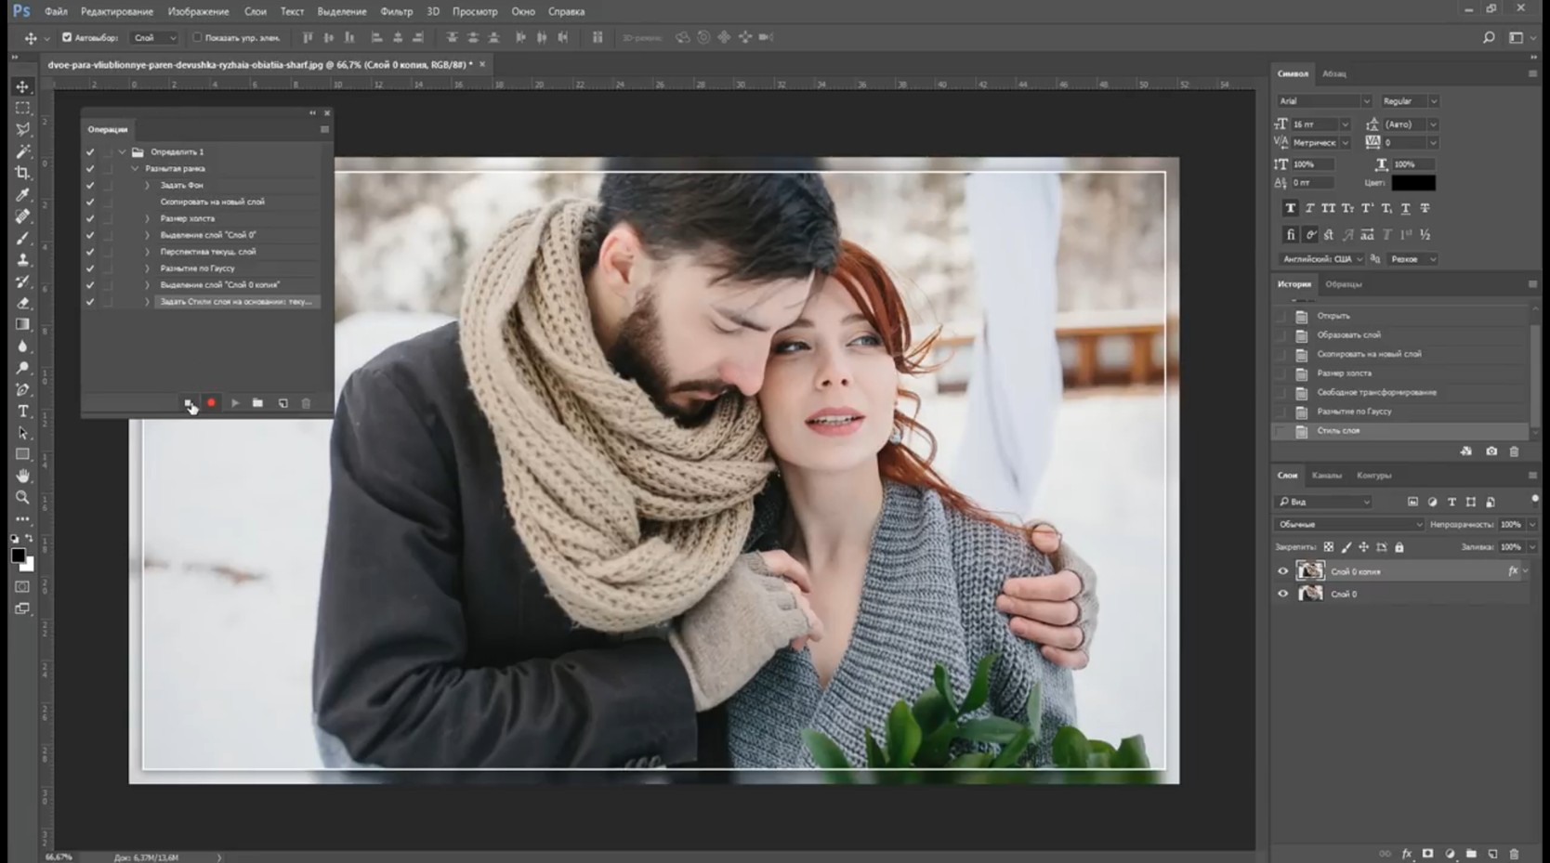Apply All Caps text style
Viewport: 1550px width, 863px height.
[1328, 208]
